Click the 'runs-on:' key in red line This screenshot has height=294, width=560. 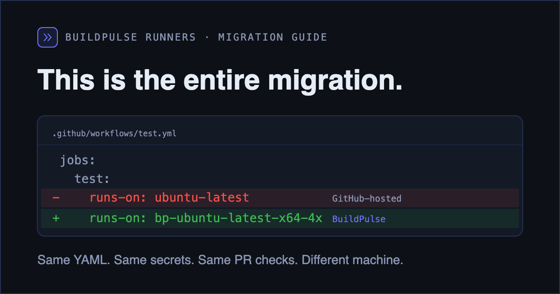[119, 198]
